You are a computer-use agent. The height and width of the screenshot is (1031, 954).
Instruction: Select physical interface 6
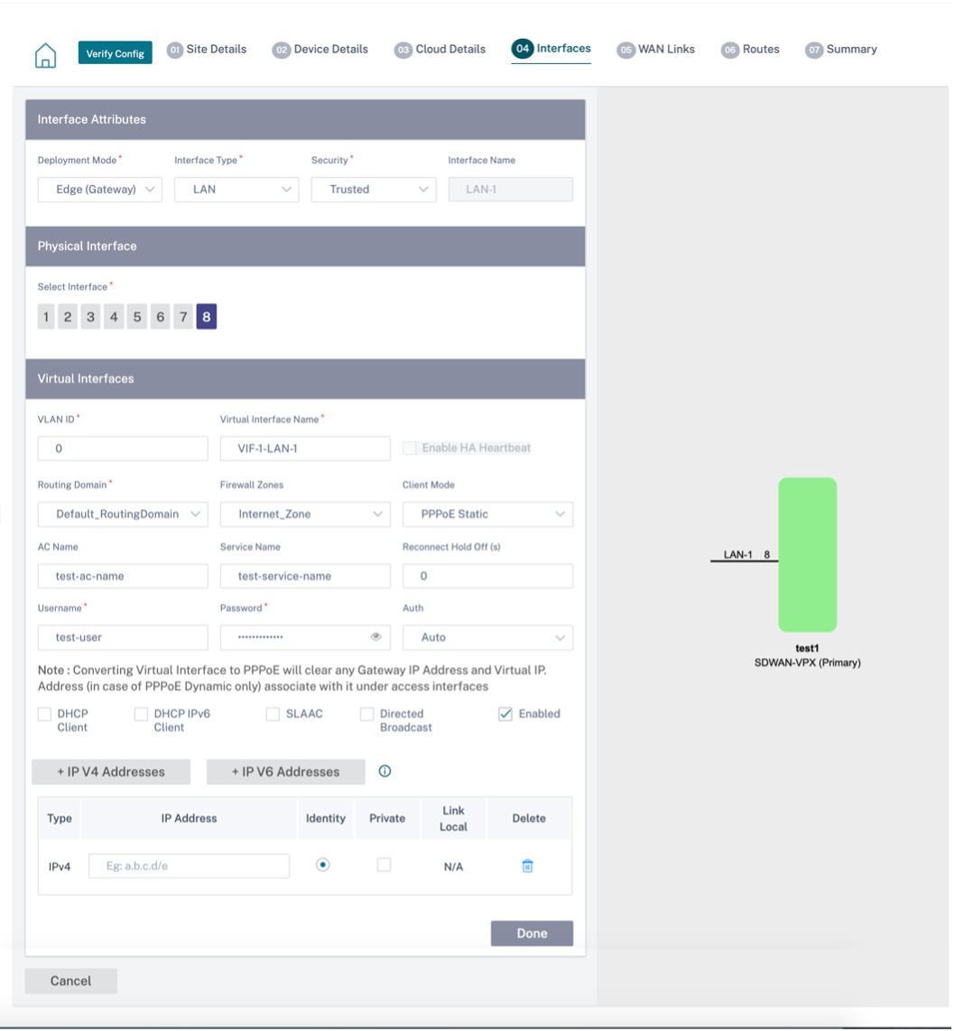pyautogui.click(x=160, y=317)
